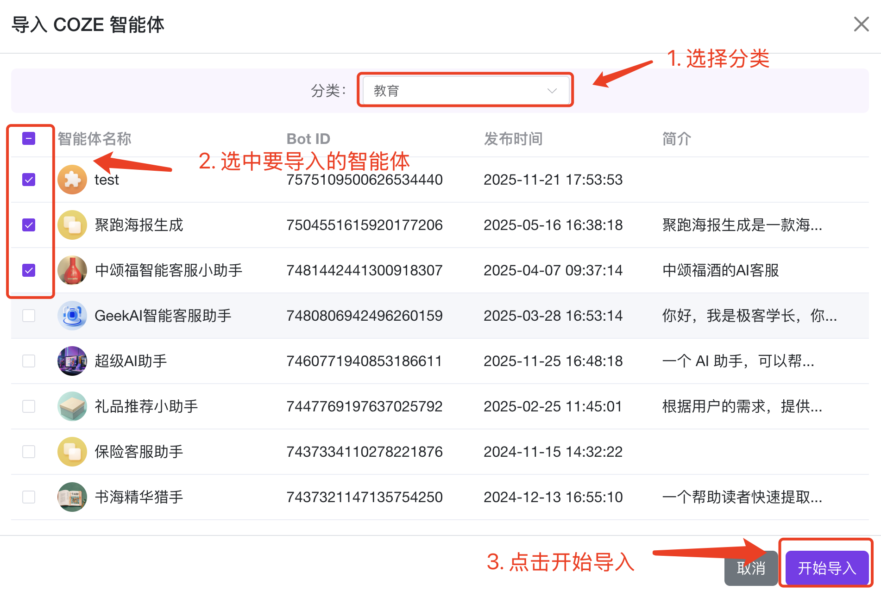881x597 pixels.
Task: Click the 取消 button
Action: pos(750,567)
